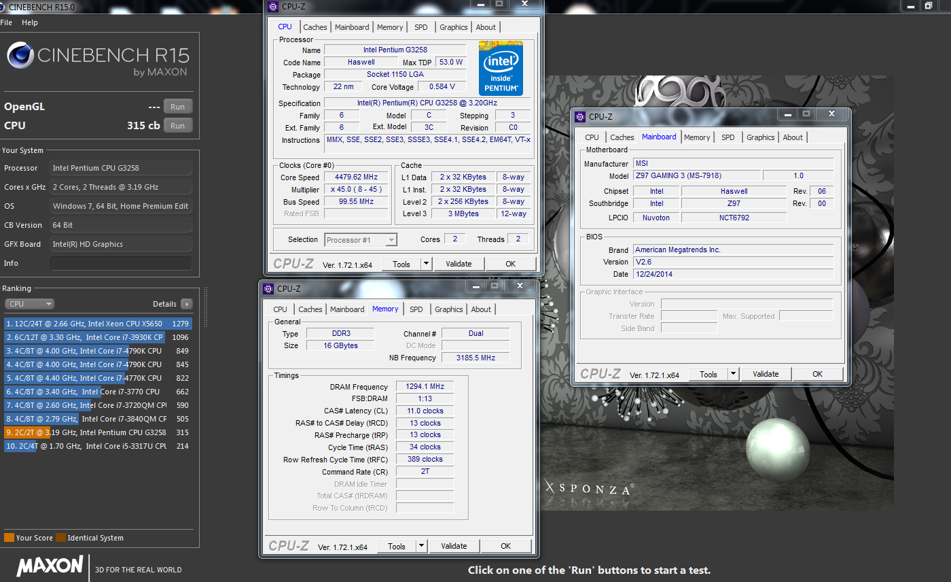This screenshot has height=582, width=951.
Task: Select ranking row 9 Intel Pentium CPU G3258
Action: click(98, 432)
